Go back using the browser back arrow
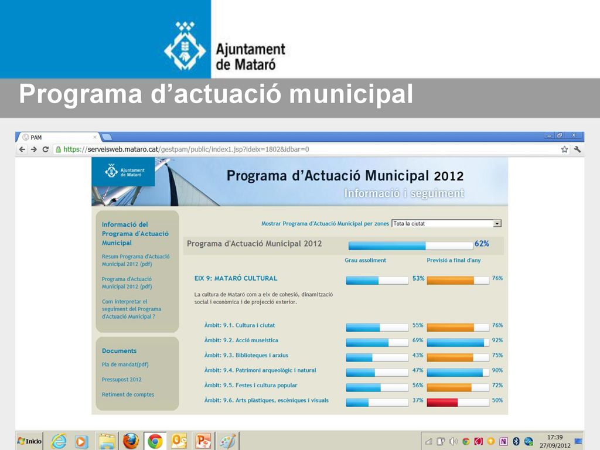Screen dimensions: 600x450 coord(22,149)
